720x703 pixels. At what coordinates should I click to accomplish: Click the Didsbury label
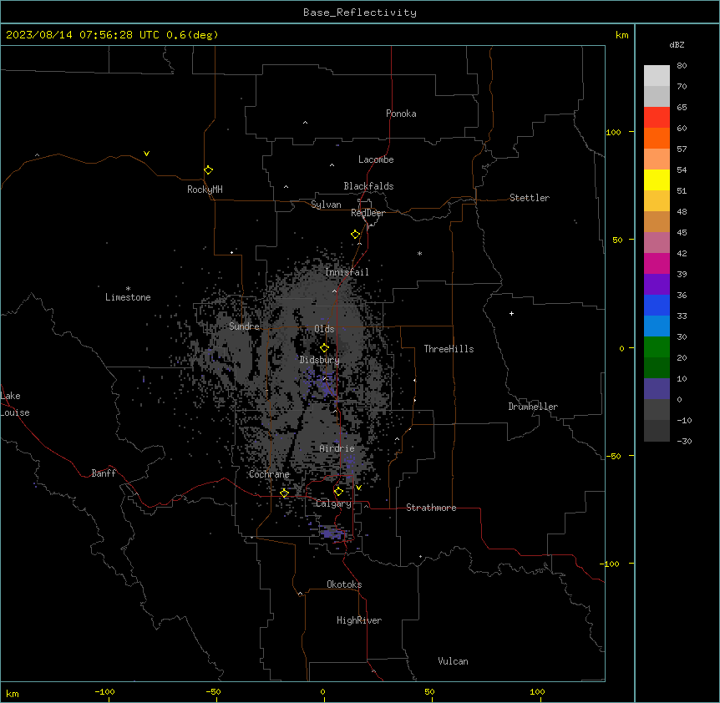[x=320, y=360]
